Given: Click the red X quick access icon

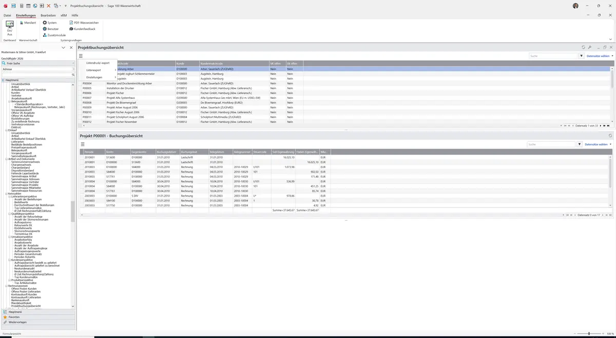Looking at the screenshot, I should tap(48, 6).
